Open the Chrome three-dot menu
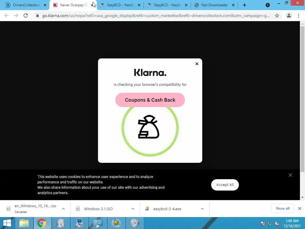The height and width of the screenshot is (229, 305). pyautogui.click(x=298, y=16)
